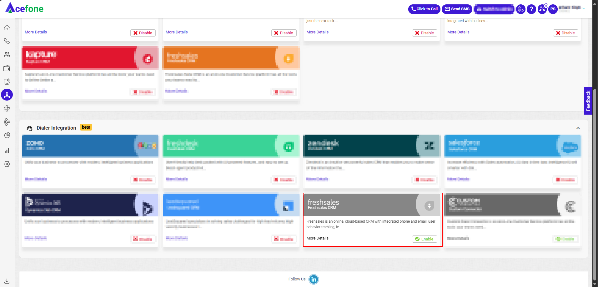Image resolution: width=598 pixels, height=287 pixels.
Task: Enable the Freshsales CRM dialer integration
Action: point(424,239)
